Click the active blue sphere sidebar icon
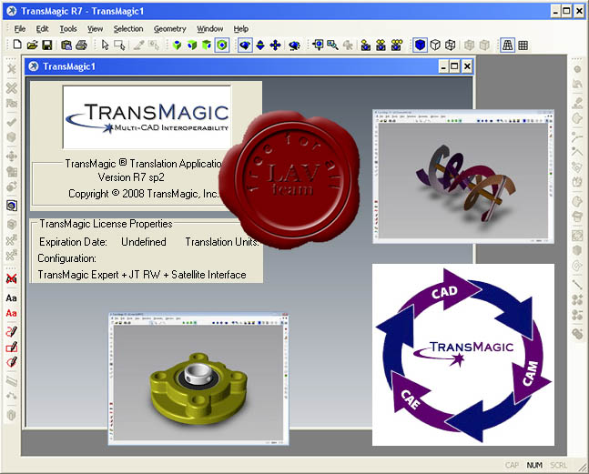589x474 pixels. point(12,206)
